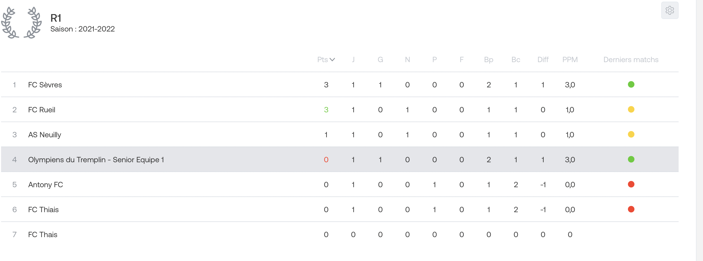Click the laurel wreath trophy icon

coord(21,23)
